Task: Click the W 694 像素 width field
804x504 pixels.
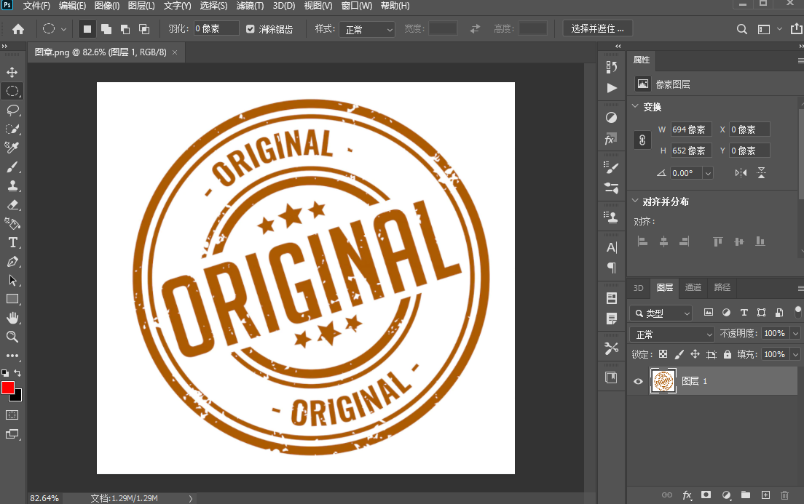Action: click(691, 129)
